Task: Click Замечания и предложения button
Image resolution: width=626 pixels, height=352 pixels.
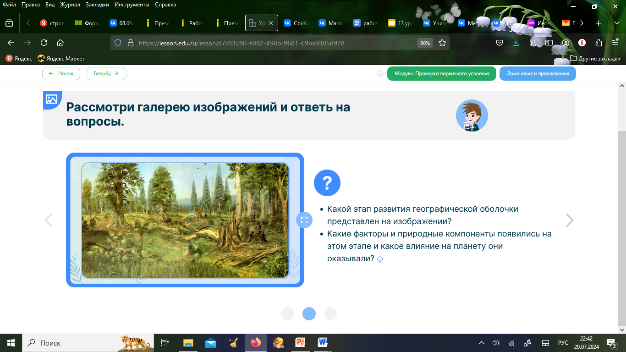Action: 538,73
